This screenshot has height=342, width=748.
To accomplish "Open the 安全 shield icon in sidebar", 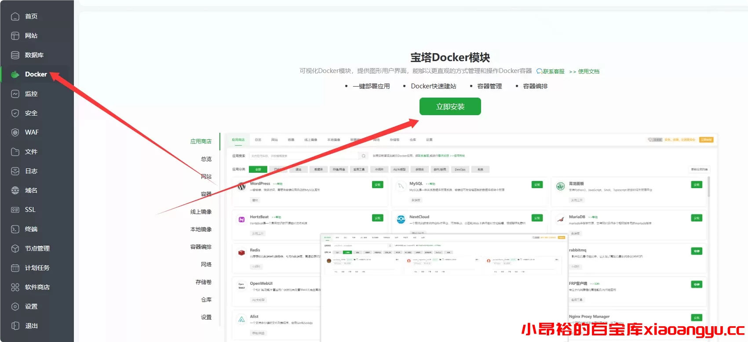I will pyautogui.click(x=15, y=113).
